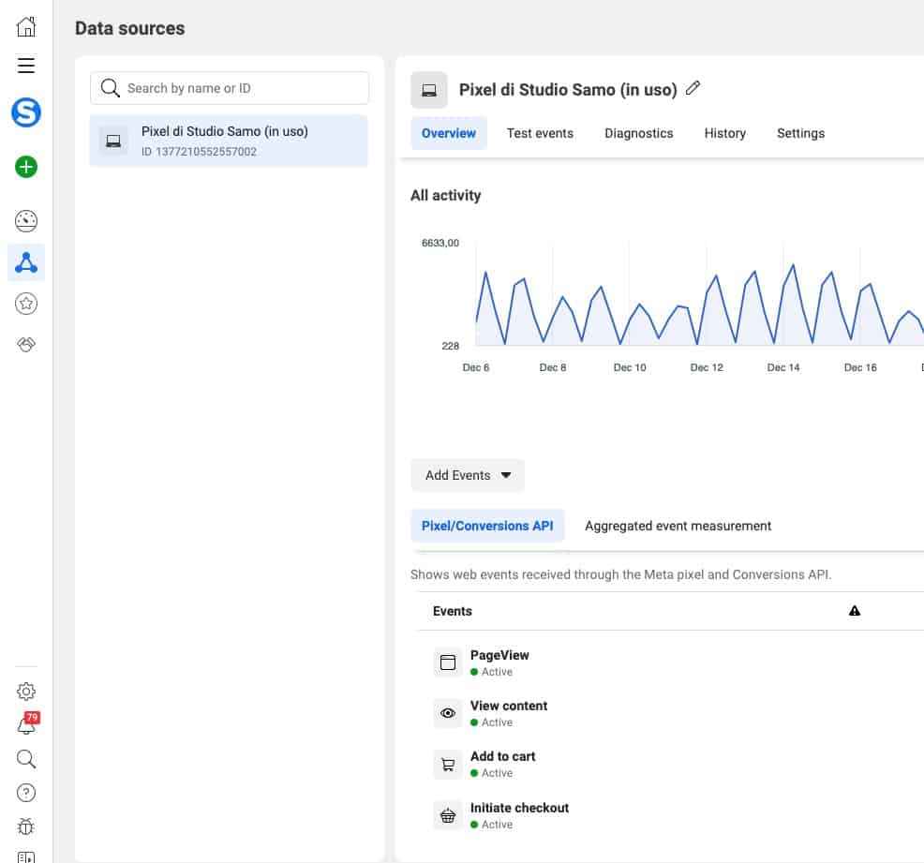This screenshot has width=924, height=863.
Task: Open Custom conversions star icon
Action: (26, 304)
